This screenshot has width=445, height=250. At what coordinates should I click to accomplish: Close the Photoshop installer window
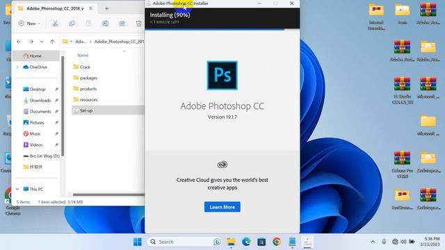292,3
